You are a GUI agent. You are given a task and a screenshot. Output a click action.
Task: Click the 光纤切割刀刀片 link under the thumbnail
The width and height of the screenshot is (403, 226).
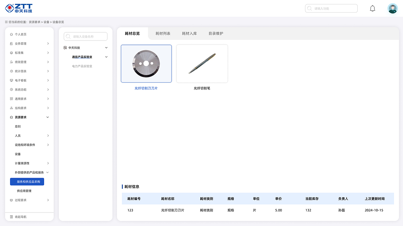click(x=146, y=88)
